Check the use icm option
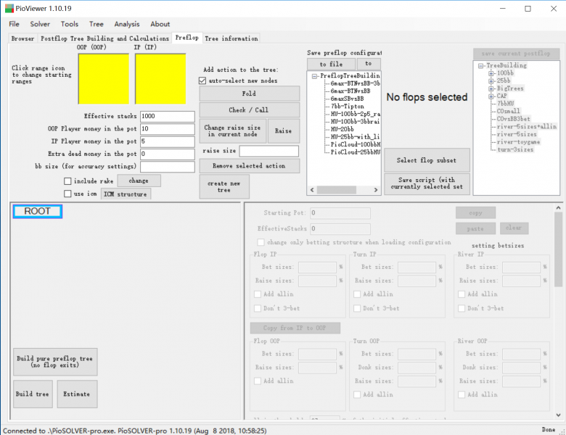Screen dimensions: 566x435 (67, 194)
